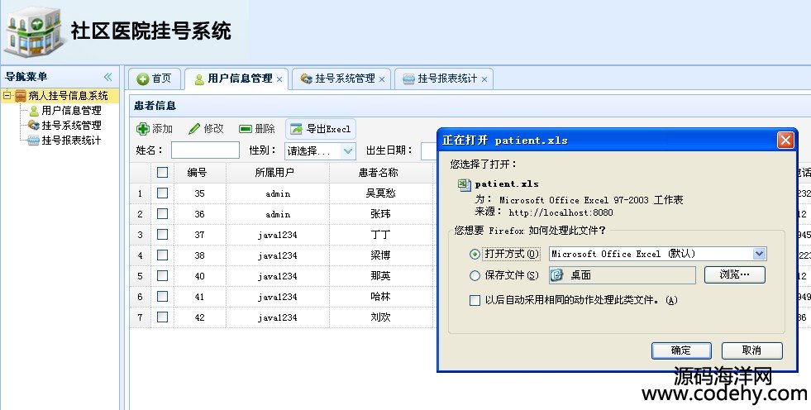The width and height of the screenshot is (811, 410).
Task: Select the 打开方式 radio button in dialog
Action: click(x=475, y=254)
